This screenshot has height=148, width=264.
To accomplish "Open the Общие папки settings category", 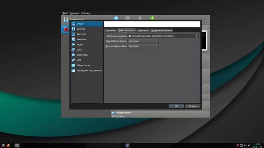I will tap(87, 65).
